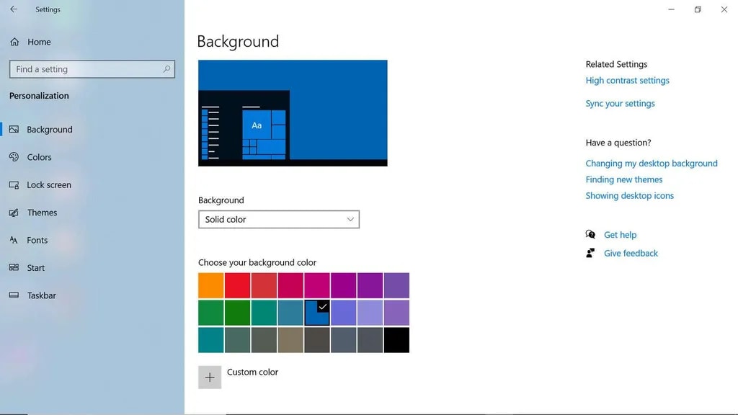Click the desktop background preview image

[293, 113]
